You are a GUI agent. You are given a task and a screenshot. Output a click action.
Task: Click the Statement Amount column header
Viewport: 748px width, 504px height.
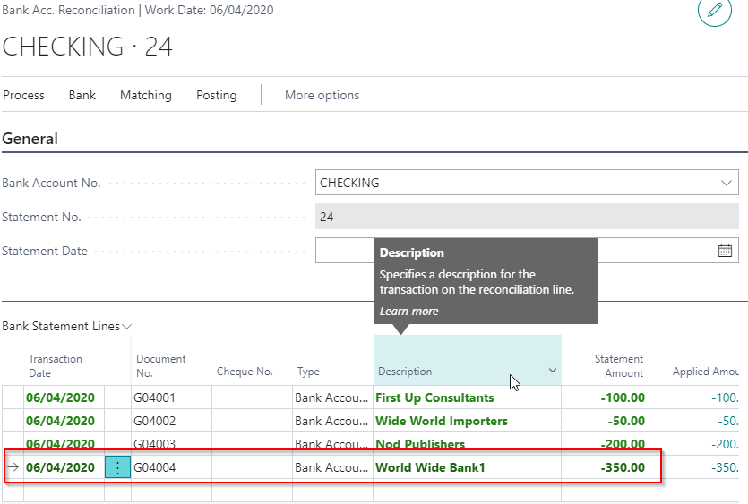[618, 365]
